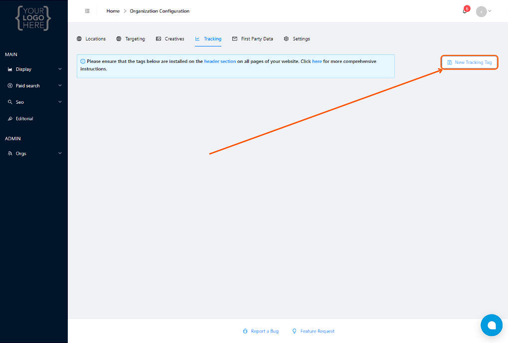Open the chat support bubble
The image size is (508, 343).
click(492, 325)
